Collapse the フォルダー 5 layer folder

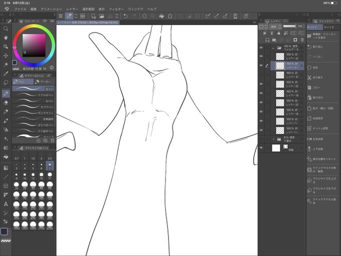273,48
